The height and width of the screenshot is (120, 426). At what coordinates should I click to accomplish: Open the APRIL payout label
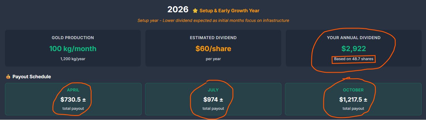click(73, 90)
